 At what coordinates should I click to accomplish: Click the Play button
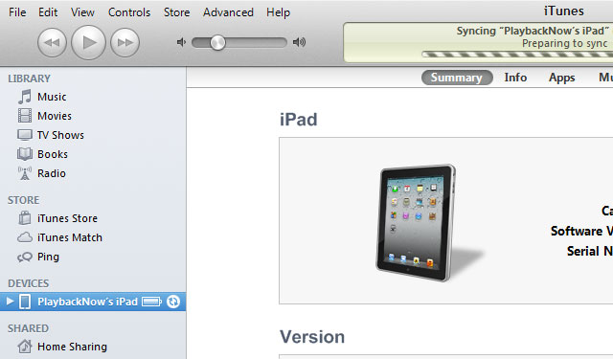[88, 42]
